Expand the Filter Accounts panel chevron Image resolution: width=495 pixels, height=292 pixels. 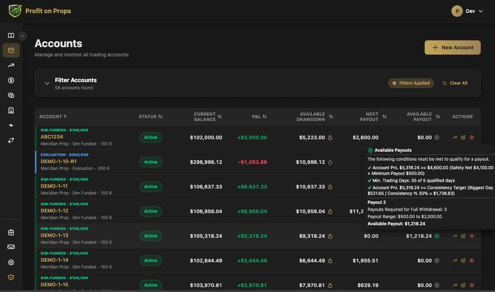point(47,83)
